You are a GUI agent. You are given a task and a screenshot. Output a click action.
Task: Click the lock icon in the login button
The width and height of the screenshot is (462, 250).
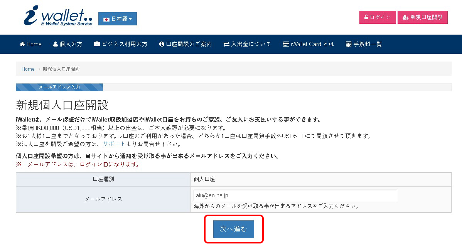coord(366,17)
